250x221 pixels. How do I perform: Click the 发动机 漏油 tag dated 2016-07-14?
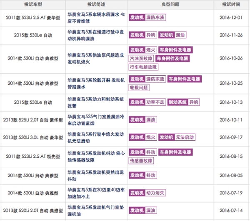pyautogui.click(x=143, y=210)
